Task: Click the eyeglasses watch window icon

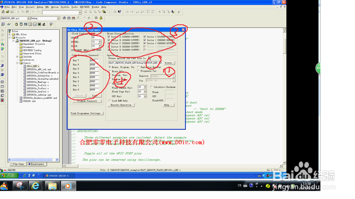Action: click(x=9, y=24)
